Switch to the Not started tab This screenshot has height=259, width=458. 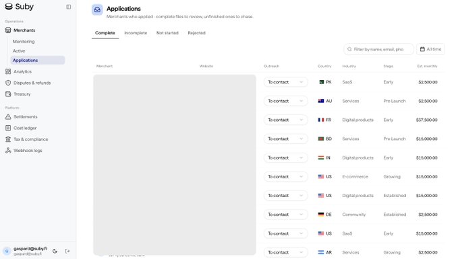pos(167,33)
